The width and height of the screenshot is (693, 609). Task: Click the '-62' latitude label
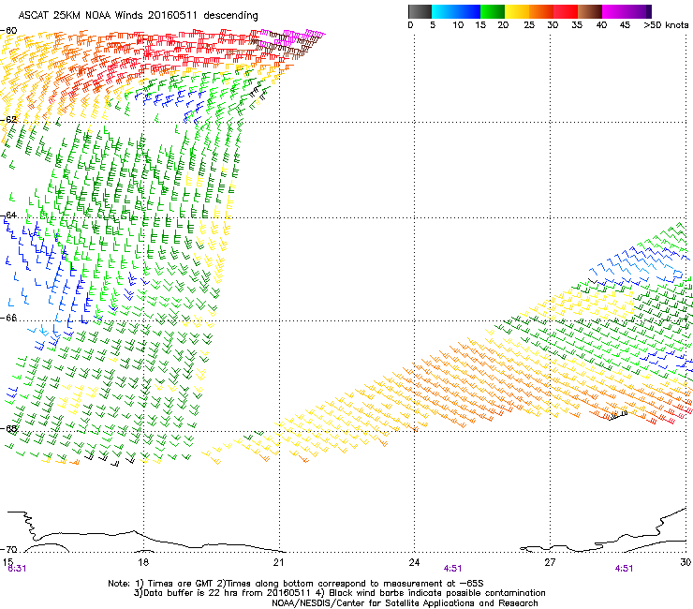coord(8,119)
